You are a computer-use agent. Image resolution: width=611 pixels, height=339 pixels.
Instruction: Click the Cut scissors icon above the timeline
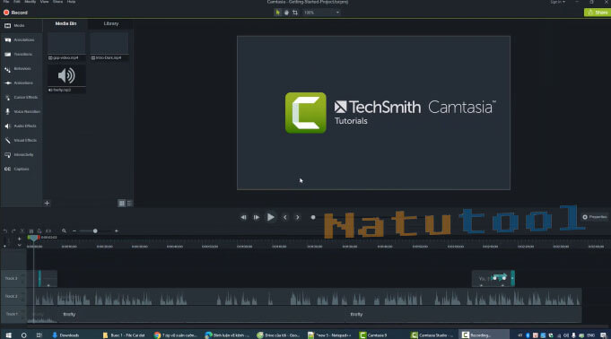(x=22, y=231)
